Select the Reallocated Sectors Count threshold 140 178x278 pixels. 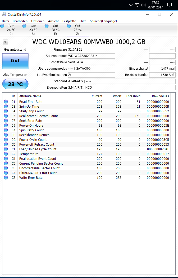[137, 116]
